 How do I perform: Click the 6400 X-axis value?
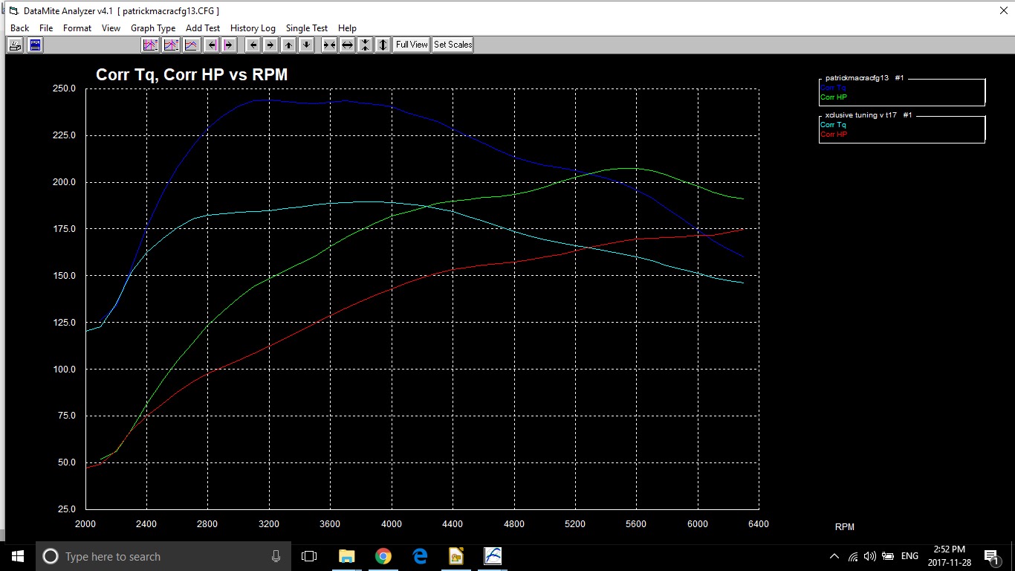758,524
